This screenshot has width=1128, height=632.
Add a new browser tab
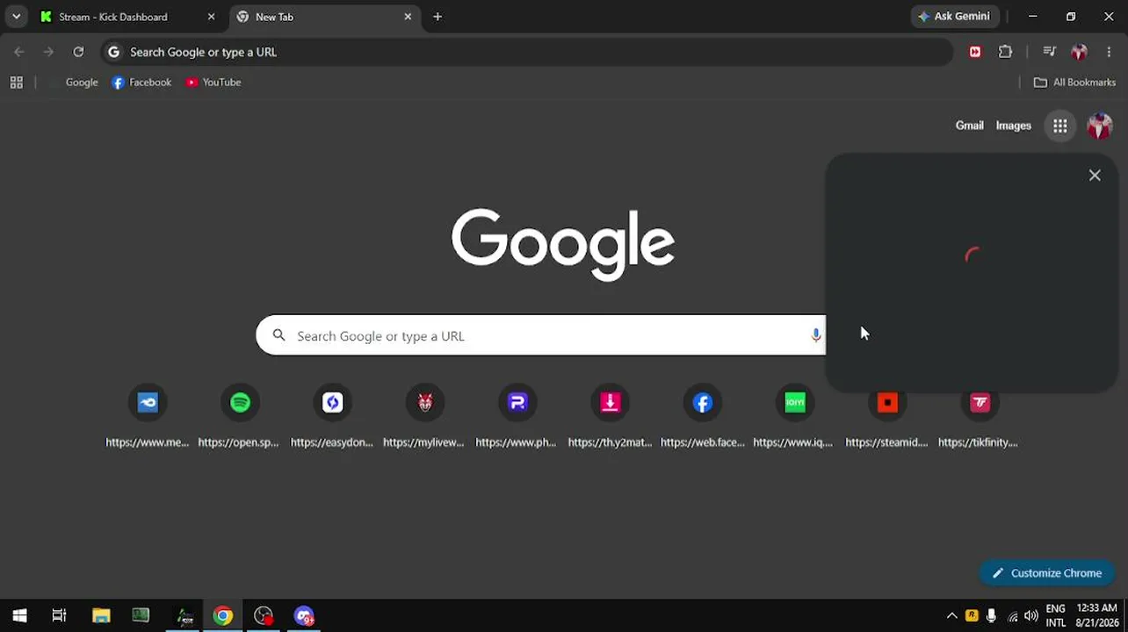[437, 17]
